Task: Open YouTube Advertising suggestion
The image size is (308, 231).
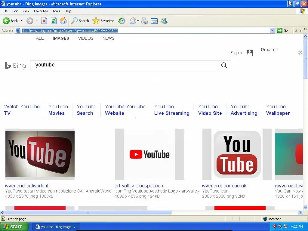Action: tap(244, 110)
